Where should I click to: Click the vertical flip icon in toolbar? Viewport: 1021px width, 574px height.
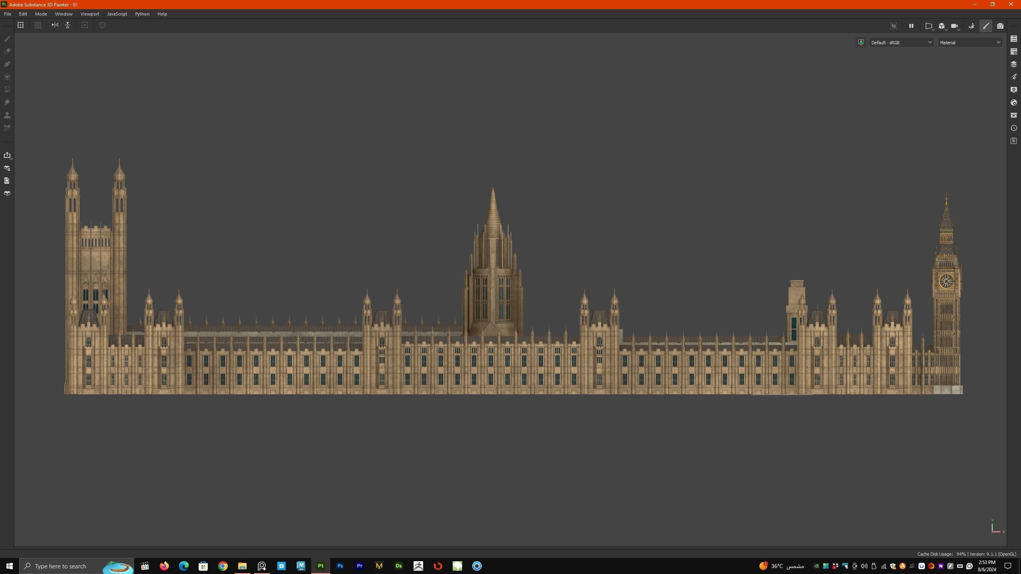pyautogui.click(x=68, y=25)
